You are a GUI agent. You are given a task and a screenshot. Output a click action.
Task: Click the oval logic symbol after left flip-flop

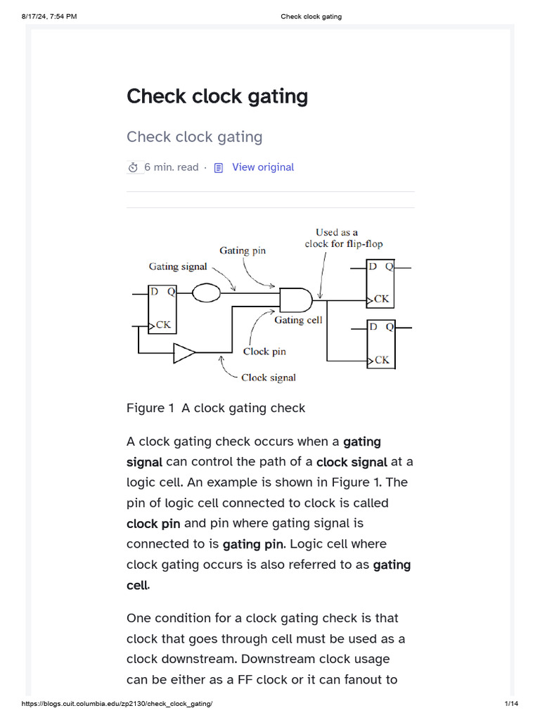point(207,292)
